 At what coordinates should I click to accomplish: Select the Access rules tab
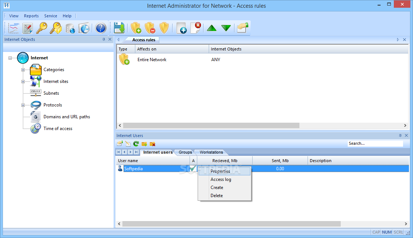[x=143, y=40]
